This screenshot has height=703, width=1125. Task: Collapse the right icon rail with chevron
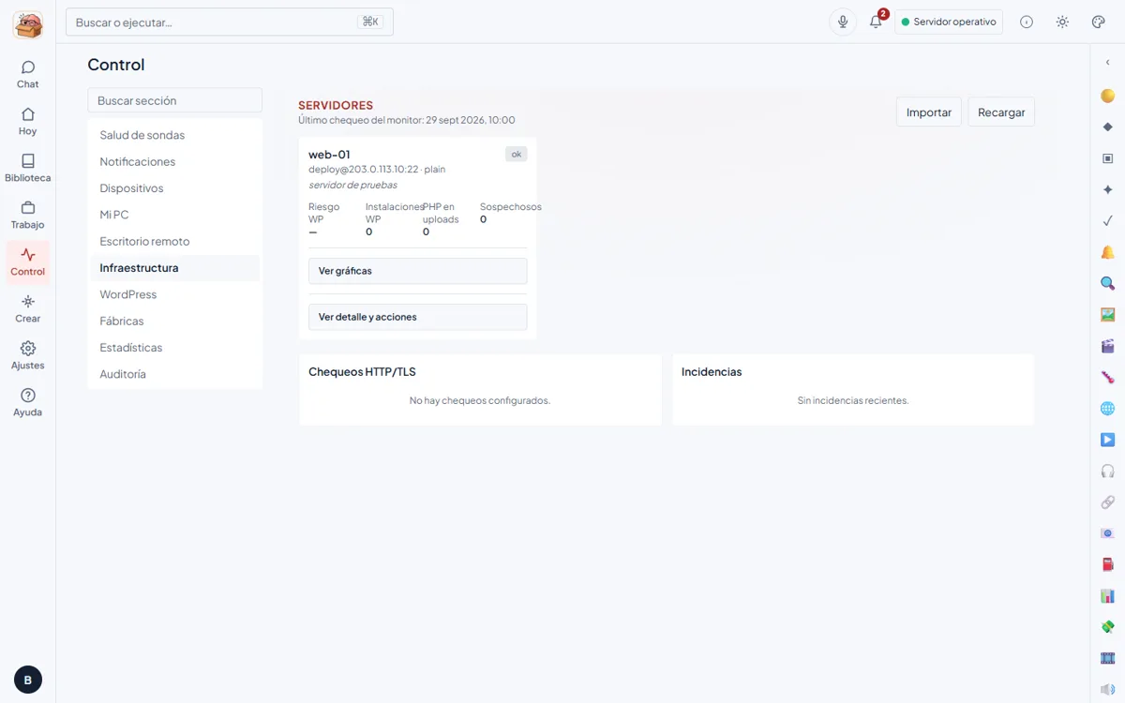tap(1107, 63)
